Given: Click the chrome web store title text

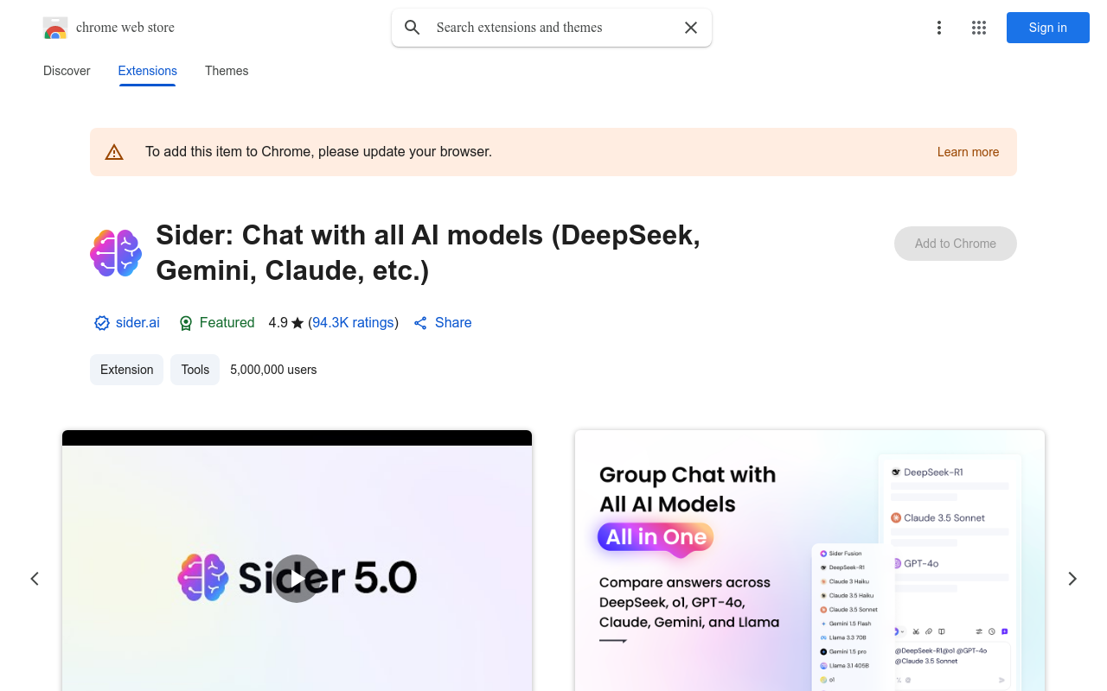Looking at the screenshot, I should [125, 28].
